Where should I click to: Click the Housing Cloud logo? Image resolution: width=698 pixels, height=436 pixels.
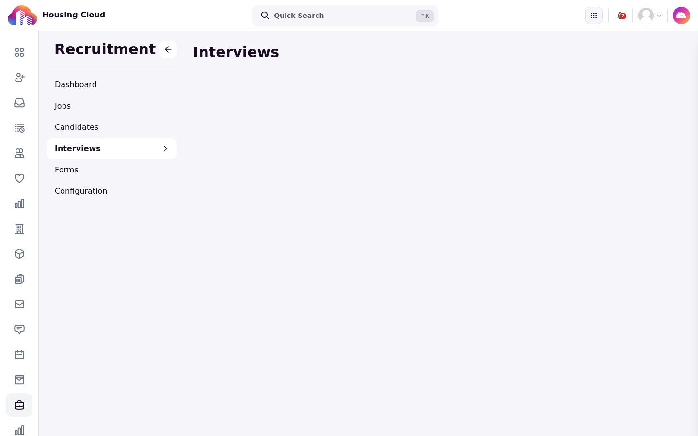point(22,16)
